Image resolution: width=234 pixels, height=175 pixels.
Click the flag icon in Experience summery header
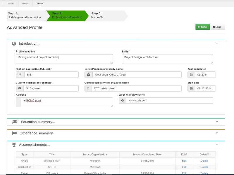click(14, 133)
